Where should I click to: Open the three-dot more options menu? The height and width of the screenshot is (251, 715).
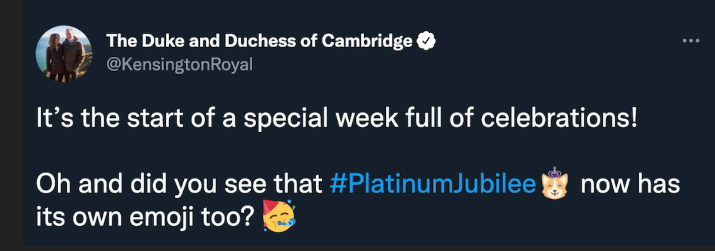[691, 41]
